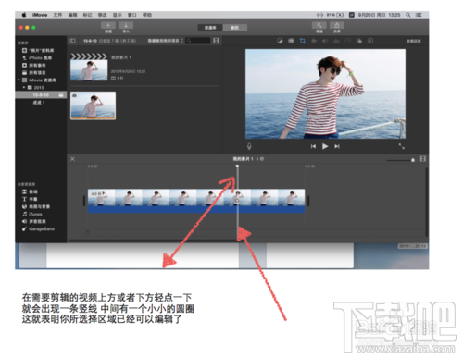Open the noise reduction equalizer tool

point(336,41)
